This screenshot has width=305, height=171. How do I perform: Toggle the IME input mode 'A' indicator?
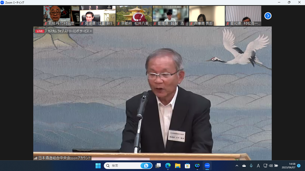click(x=258, y=166)
